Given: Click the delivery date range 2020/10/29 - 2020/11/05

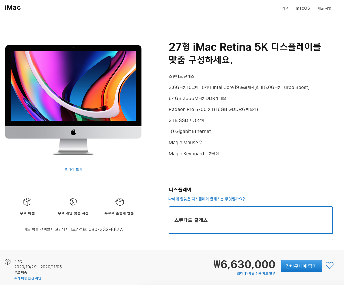Looking at the screenshot, I should point(38,267).
